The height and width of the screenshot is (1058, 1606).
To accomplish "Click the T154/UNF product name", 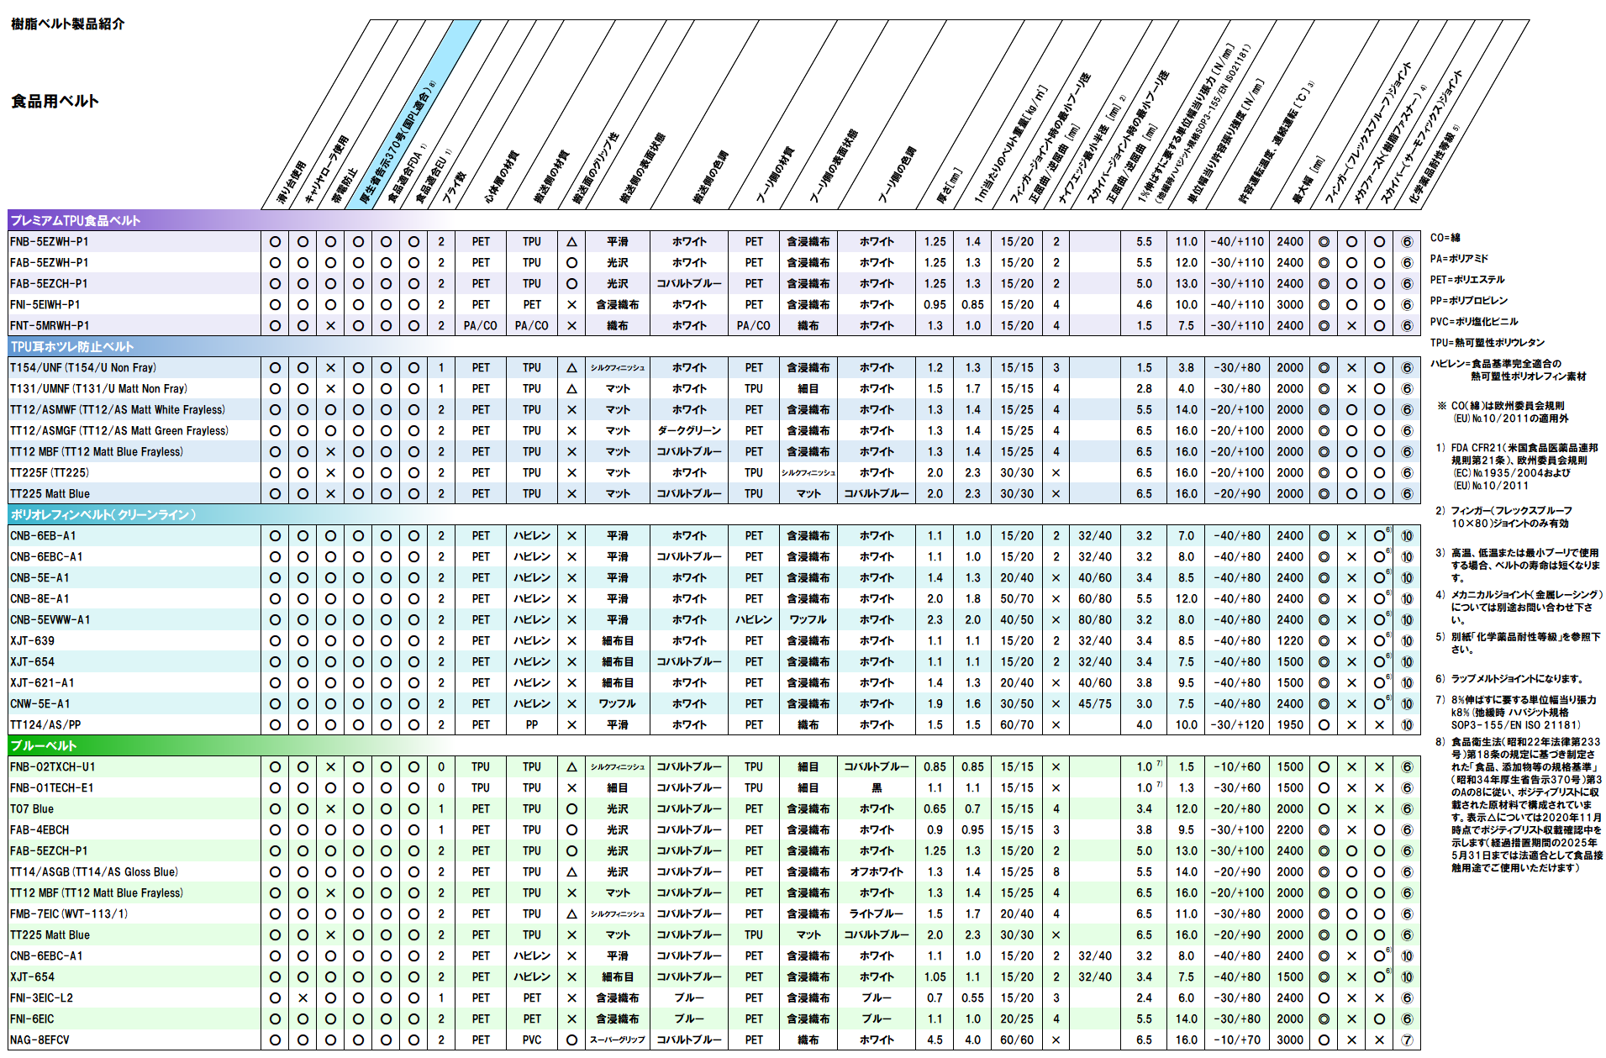I will click(x=82, y=368).
